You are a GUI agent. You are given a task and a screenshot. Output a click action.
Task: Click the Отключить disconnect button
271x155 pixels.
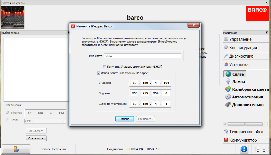point(36,138)
